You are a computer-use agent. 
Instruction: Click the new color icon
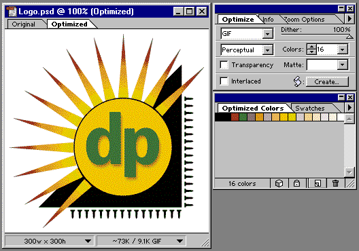pos(318,183)
